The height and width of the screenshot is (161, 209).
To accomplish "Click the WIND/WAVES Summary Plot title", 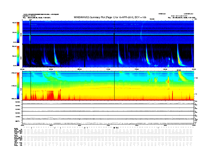I will click(x=110, y=17).
